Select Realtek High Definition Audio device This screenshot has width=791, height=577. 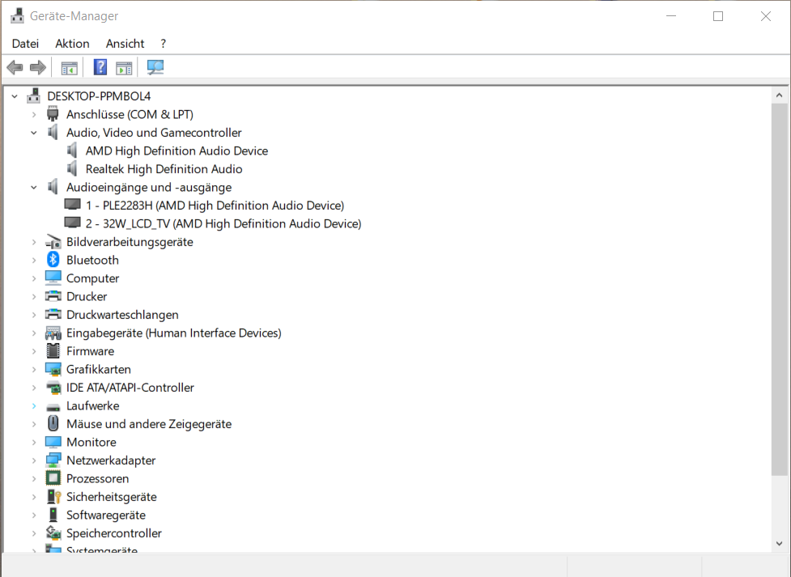164,169
